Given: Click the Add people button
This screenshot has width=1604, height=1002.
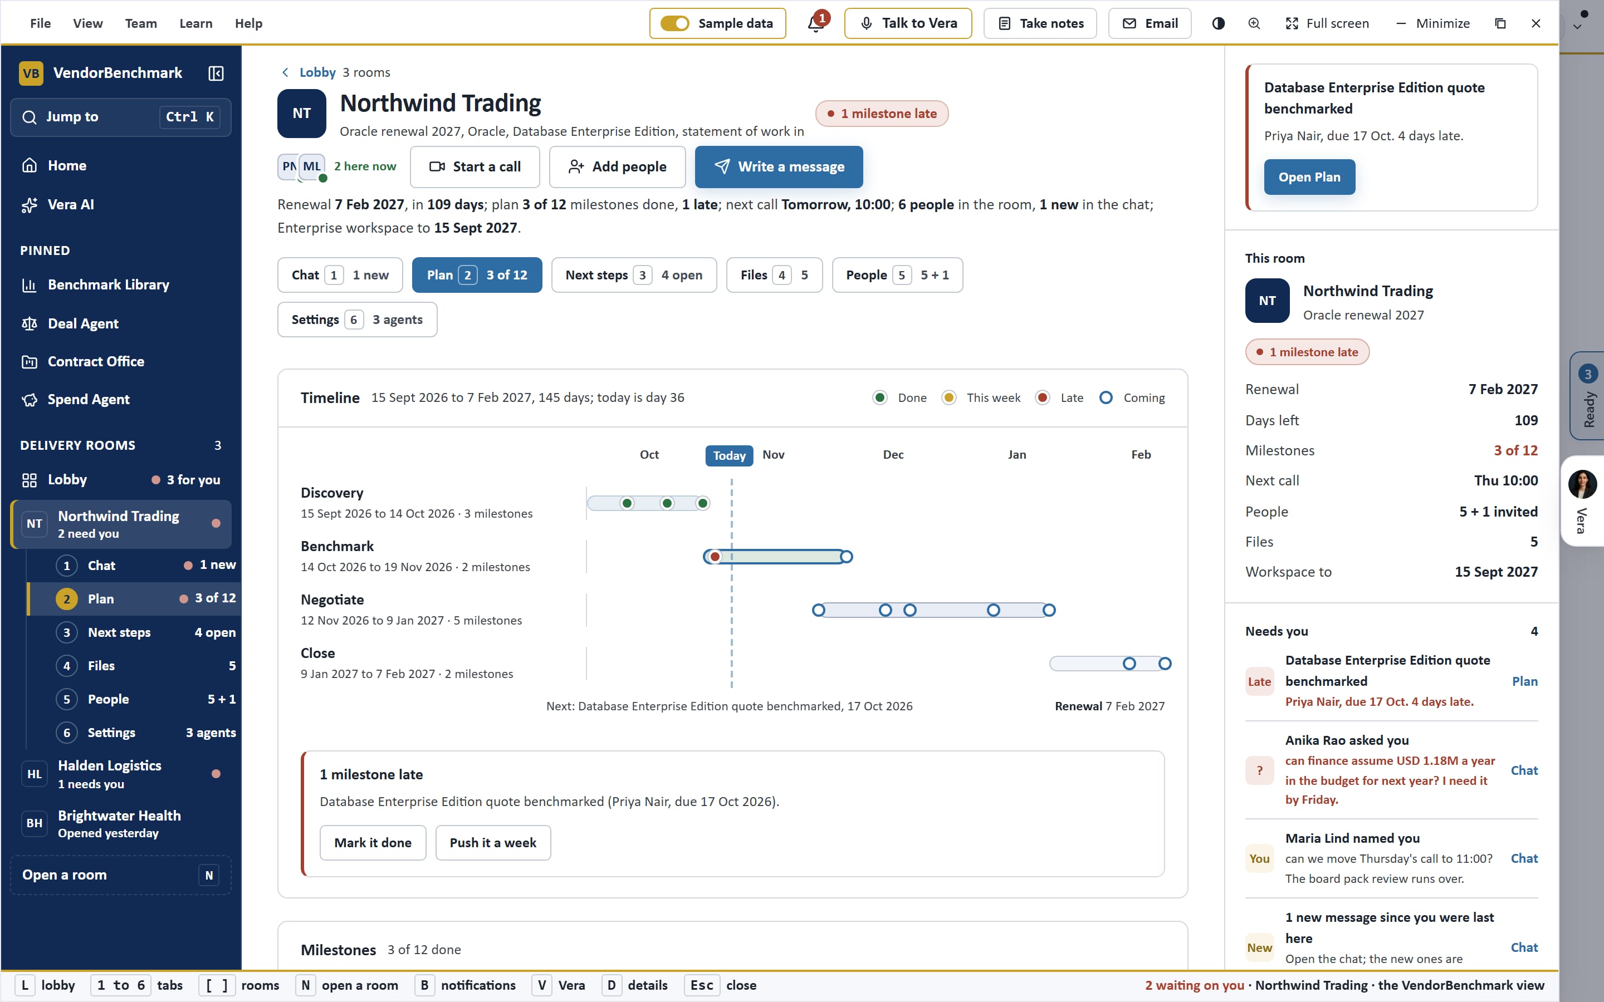Looking at the screenshot, I should (617, 166).
